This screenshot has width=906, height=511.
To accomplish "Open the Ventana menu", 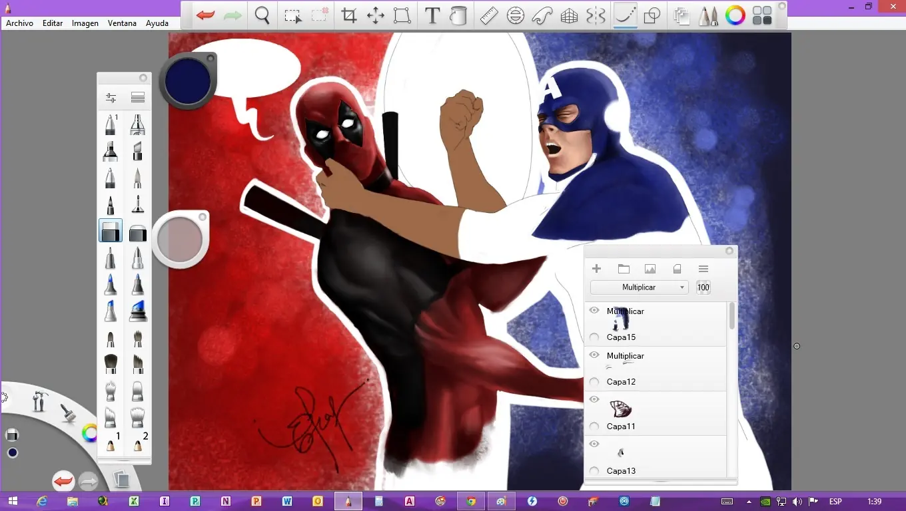I will [122, 23].
